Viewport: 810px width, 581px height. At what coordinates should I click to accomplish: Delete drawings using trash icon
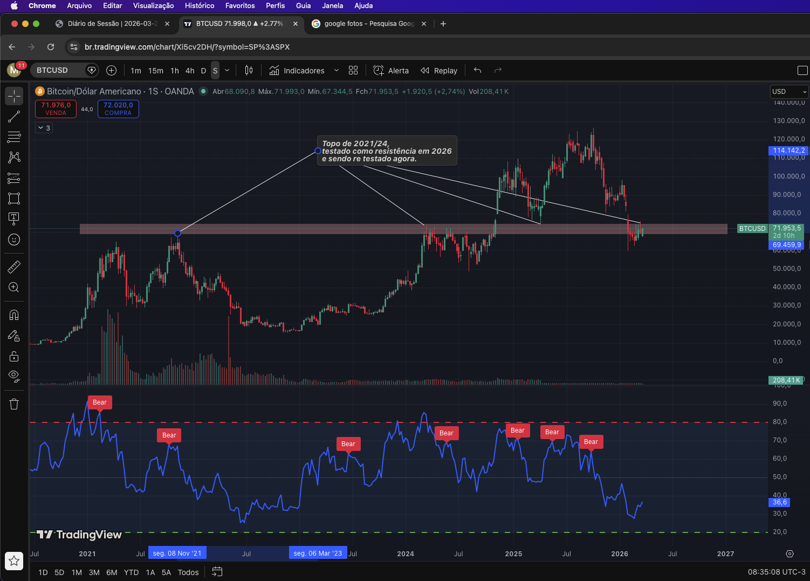(x=14, y=404)
